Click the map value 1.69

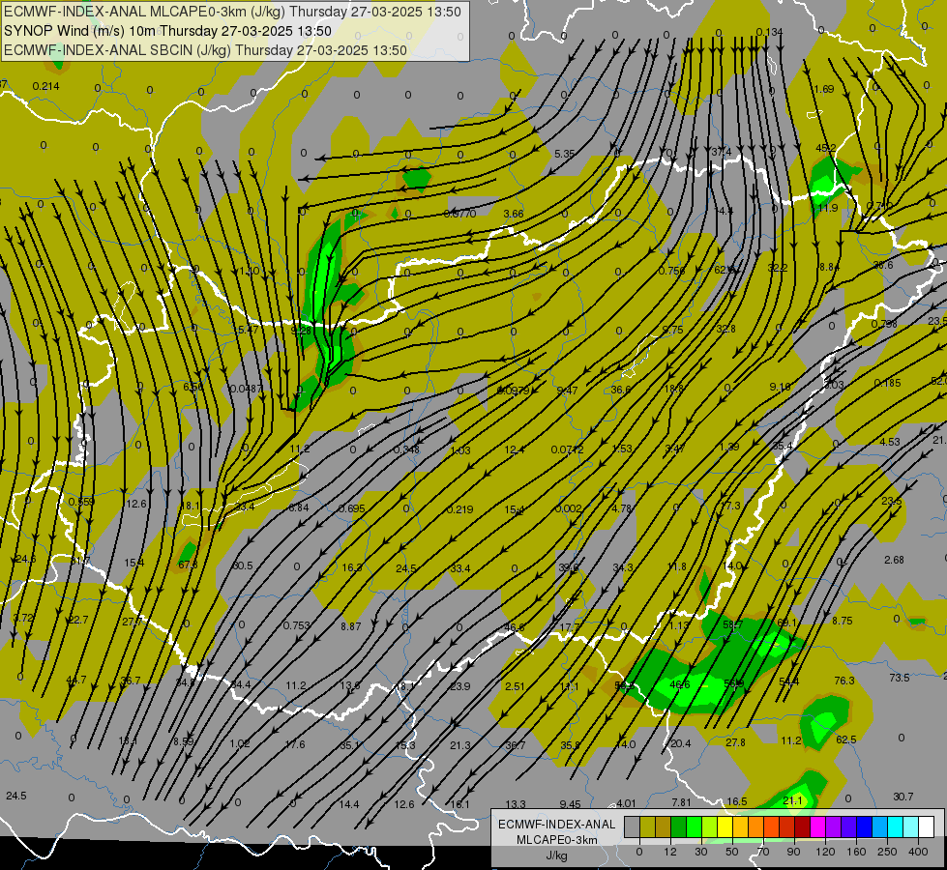tap(824, 89)
